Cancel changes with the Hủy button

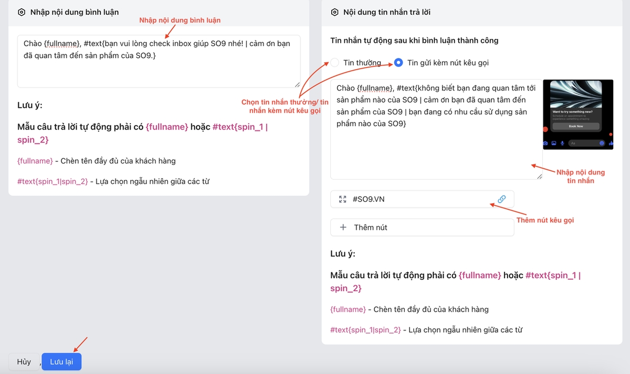[x=24, y=362]
